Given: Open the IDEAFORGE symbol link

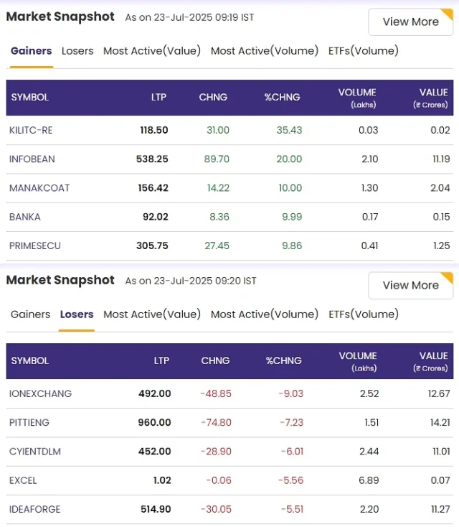Looking at the screenshot, I should [35, 509].
